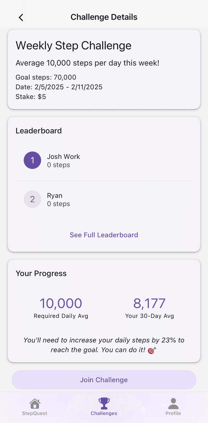Tap the 10,000 Required Daily Avg value
The height and width of the screenshot is (423, 208).
pyautogui.click(x=61, y=303)
